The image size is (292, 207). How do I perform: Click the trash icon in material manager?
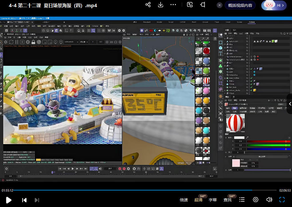click(215, 39)
